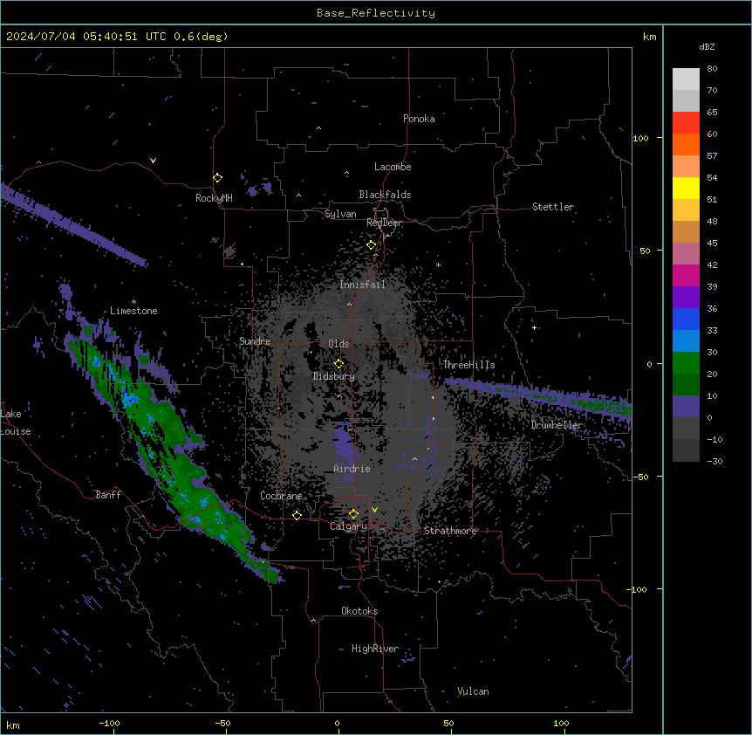Pick the red 65-60 dBZ swatch

click(x=686, y=123)
